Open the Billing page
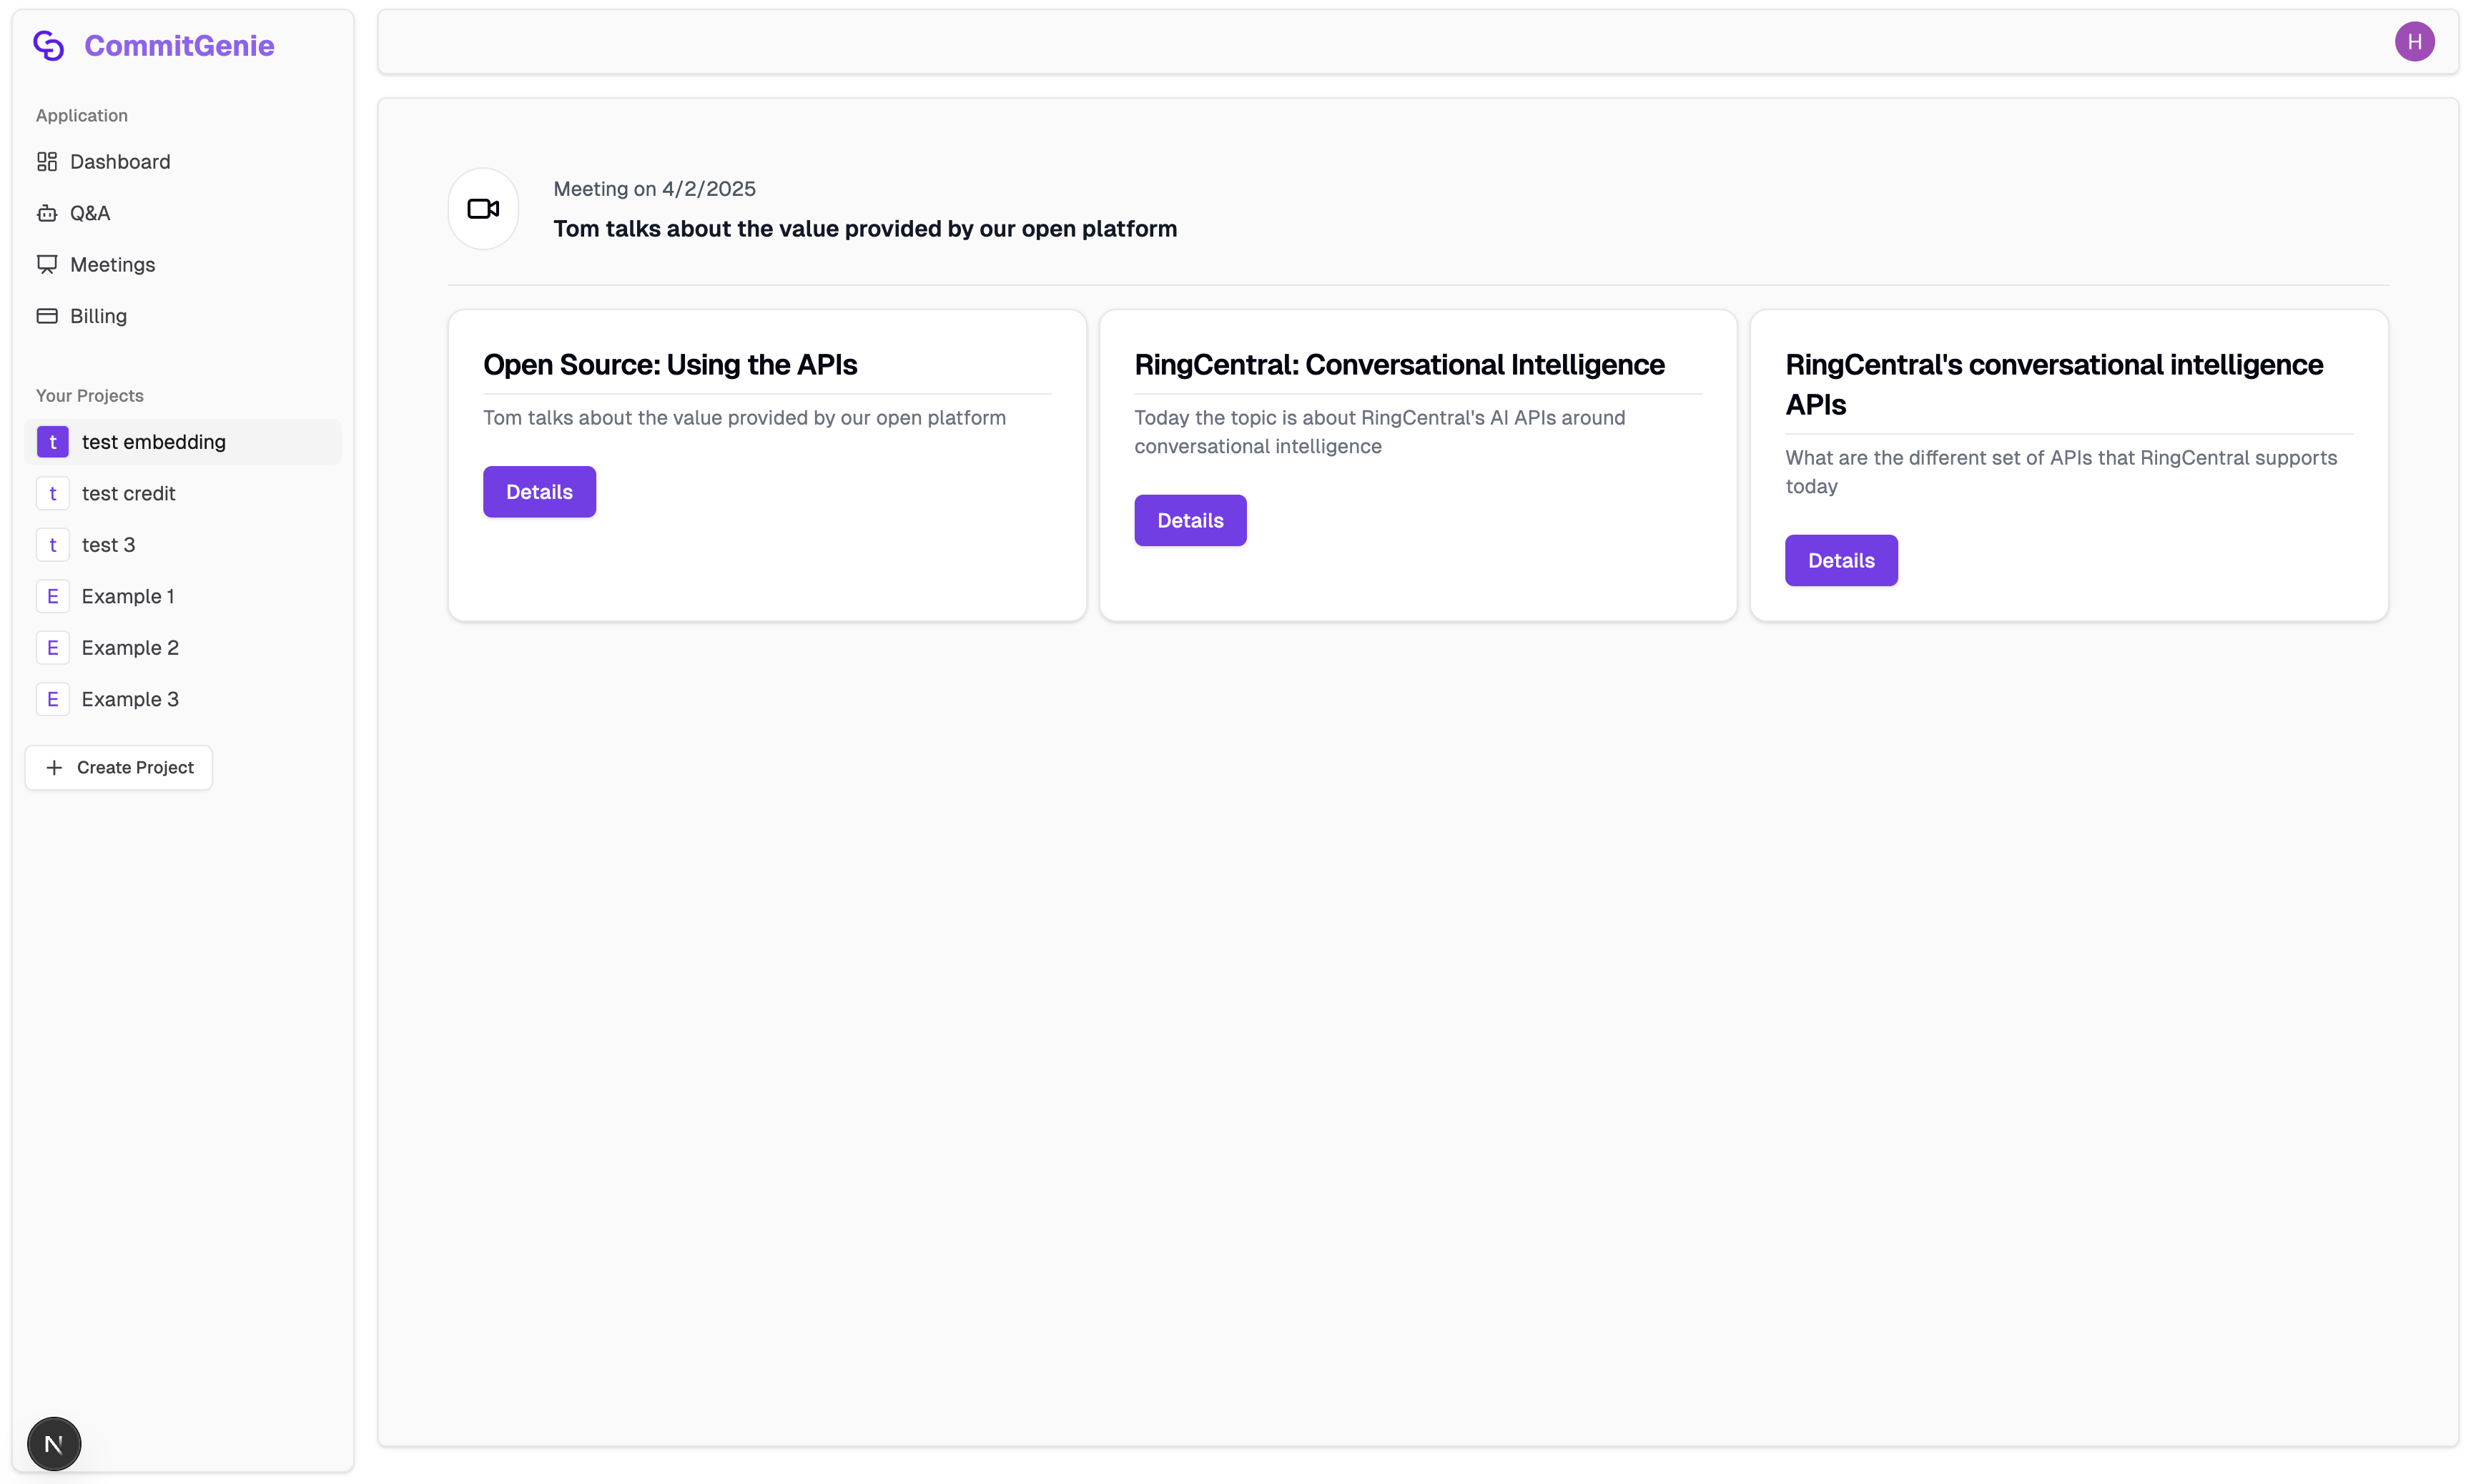Screen dimensions: 2471x1484 pyautogui.click(x=183, y=316)
